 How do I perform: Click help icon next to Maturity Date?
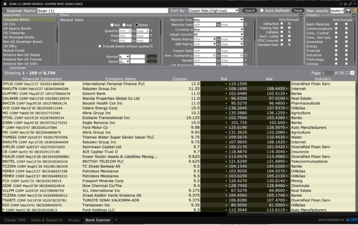[245, 24]
